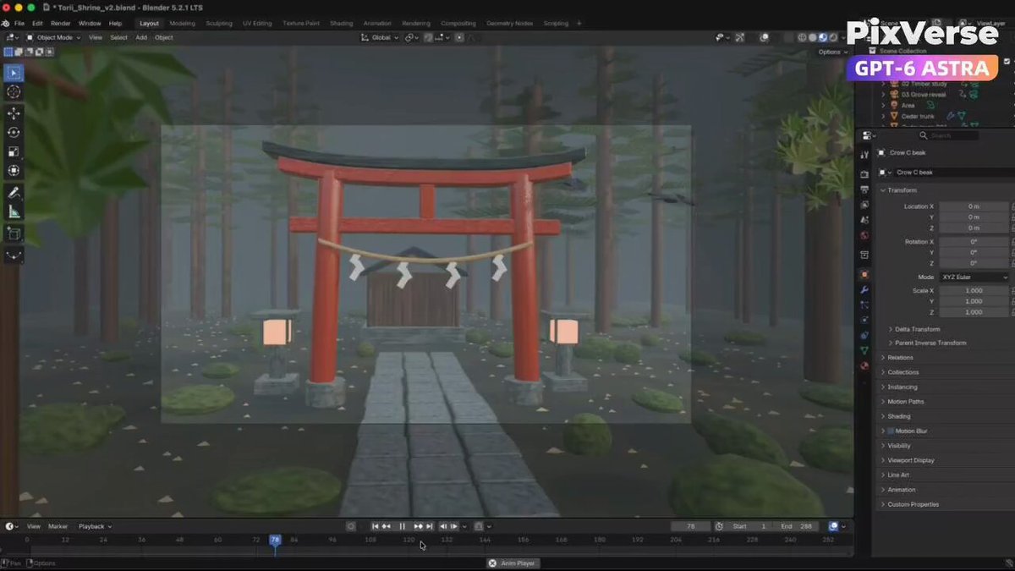Screen dimensions: 1015x571
Task: Open the viewport Add menu
Action: click(x=141, y=37)
